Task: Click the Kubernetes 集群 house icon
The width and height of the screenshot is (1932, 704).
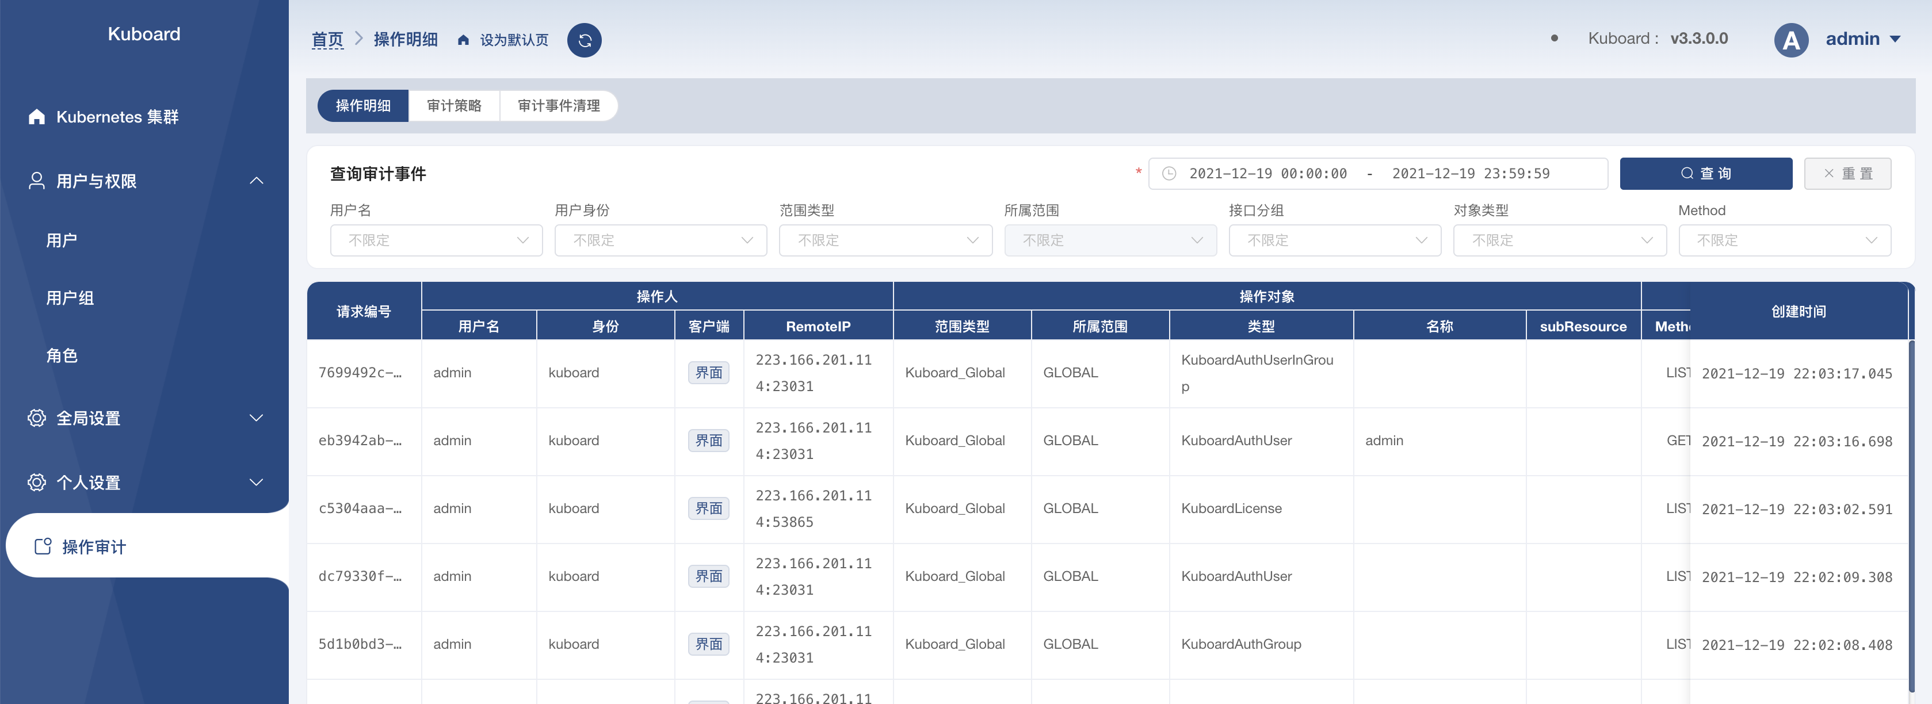Action: click(x=37, y=116)
